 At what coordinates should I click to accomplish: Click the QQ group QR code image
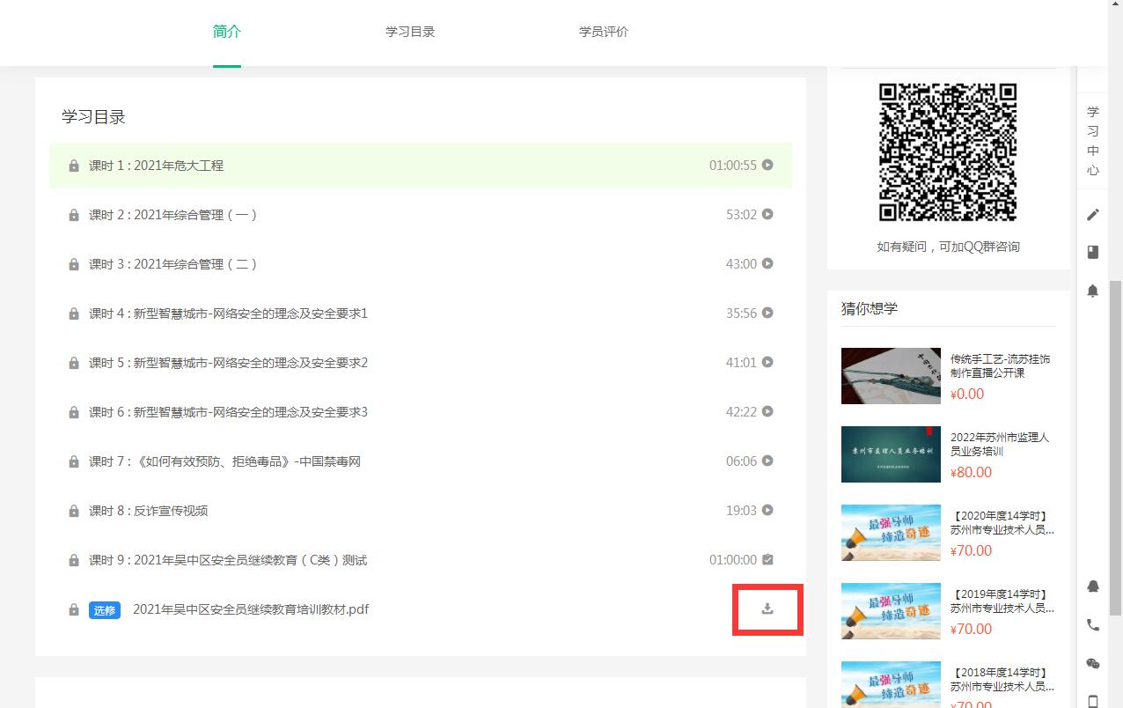pyautogui.click(x=948, y=152)
